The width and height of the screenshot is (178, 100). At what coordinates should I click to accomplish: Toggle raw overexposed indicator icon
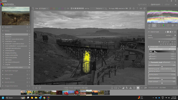(119, 88)
